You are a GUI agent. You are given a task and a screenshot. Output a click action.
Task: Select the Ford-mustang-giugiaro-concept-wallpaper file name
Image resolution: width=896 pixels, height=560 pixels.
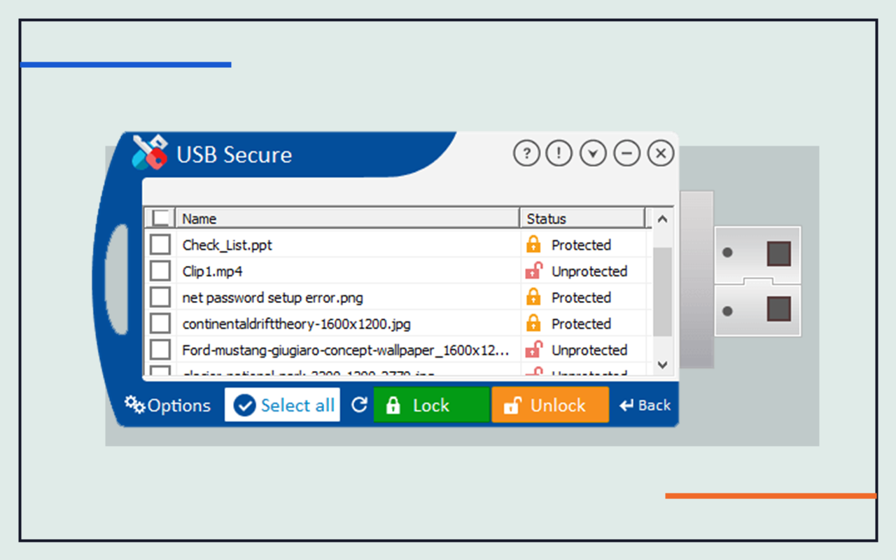click(346, 350)
